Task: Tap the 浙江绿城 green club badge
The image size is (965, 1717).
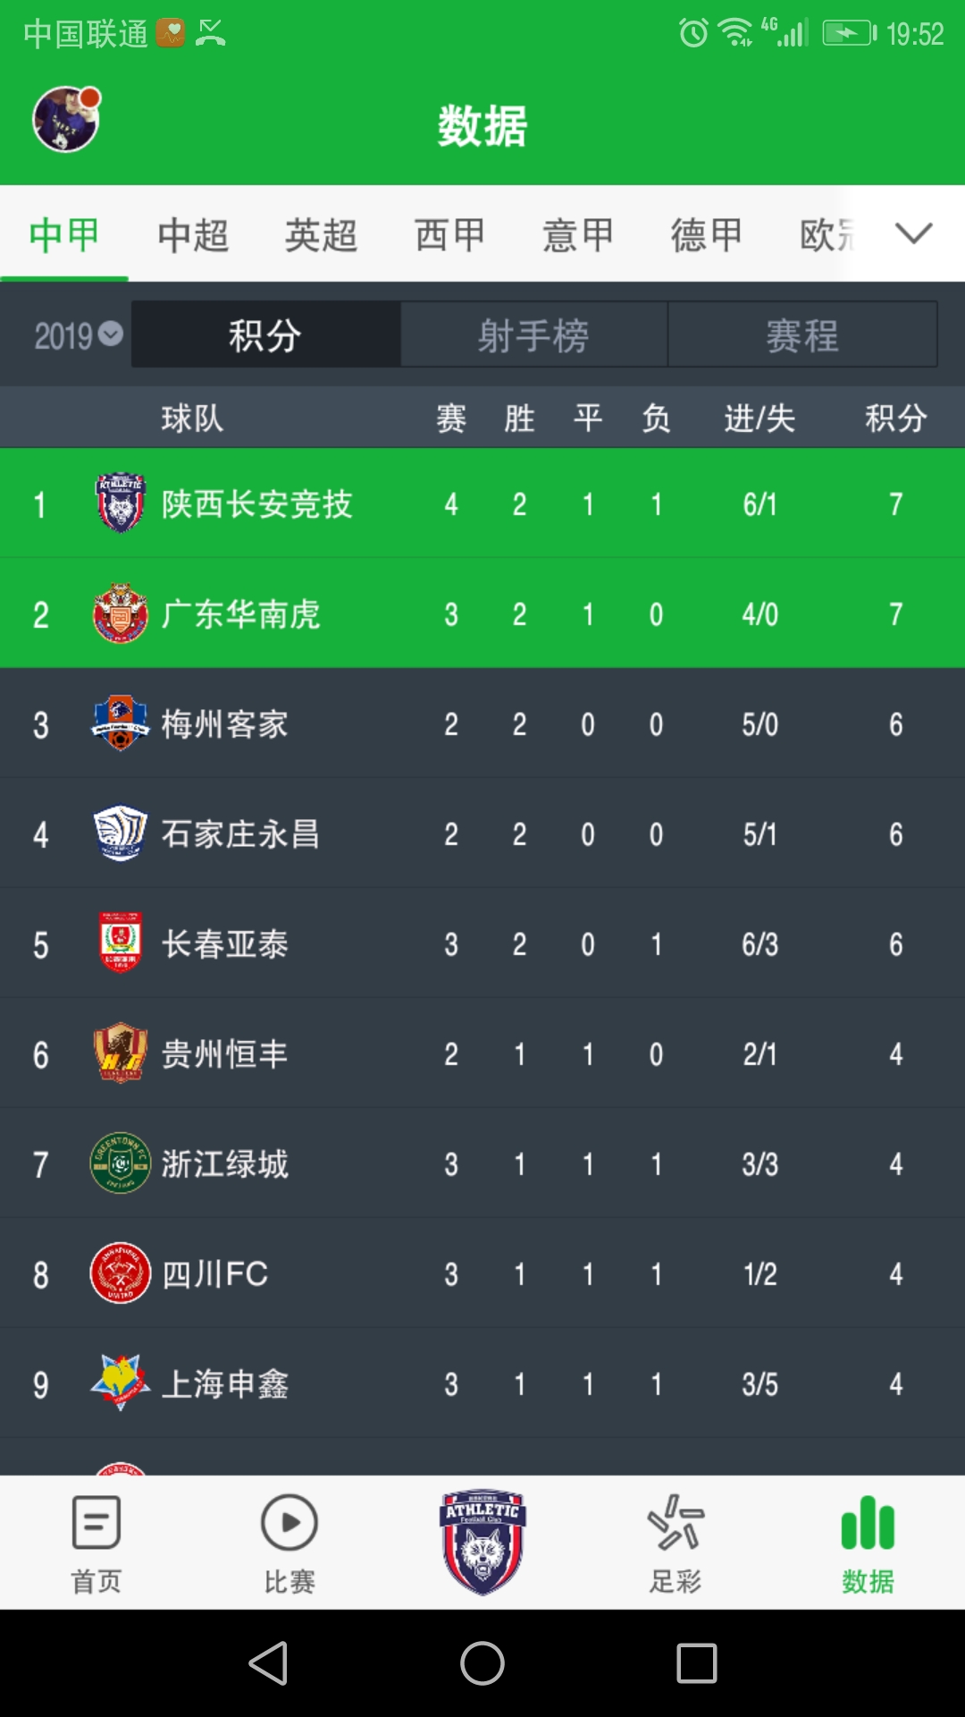Action: coord(121,1163)
